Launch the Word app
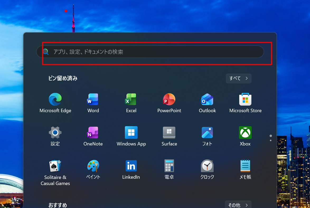This screenshot has height=208, width=310. tap(93, 103)
